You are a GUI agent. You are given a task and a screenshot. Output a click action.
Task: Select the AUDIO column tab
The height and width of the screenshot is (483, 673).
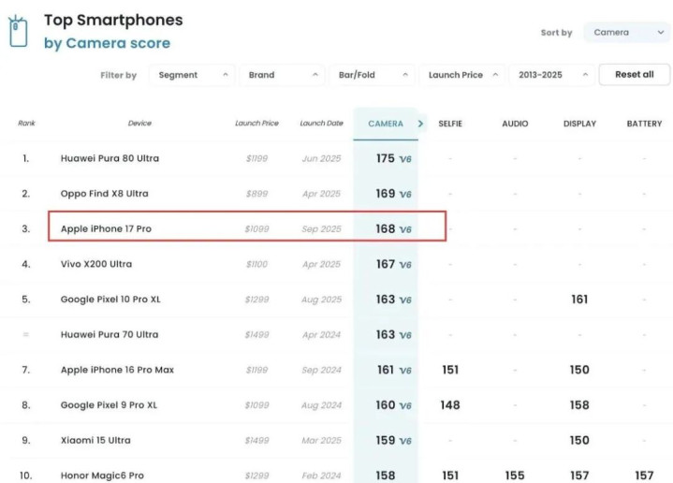515,124
